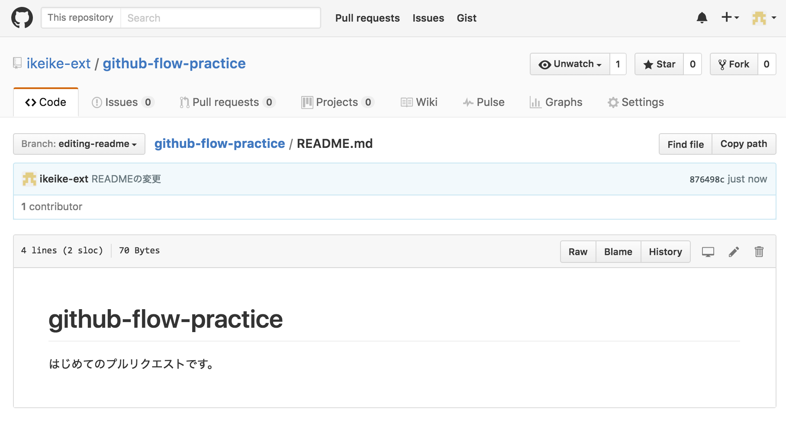
Task: Open the user avatar menu
Action: coord(764,18)
